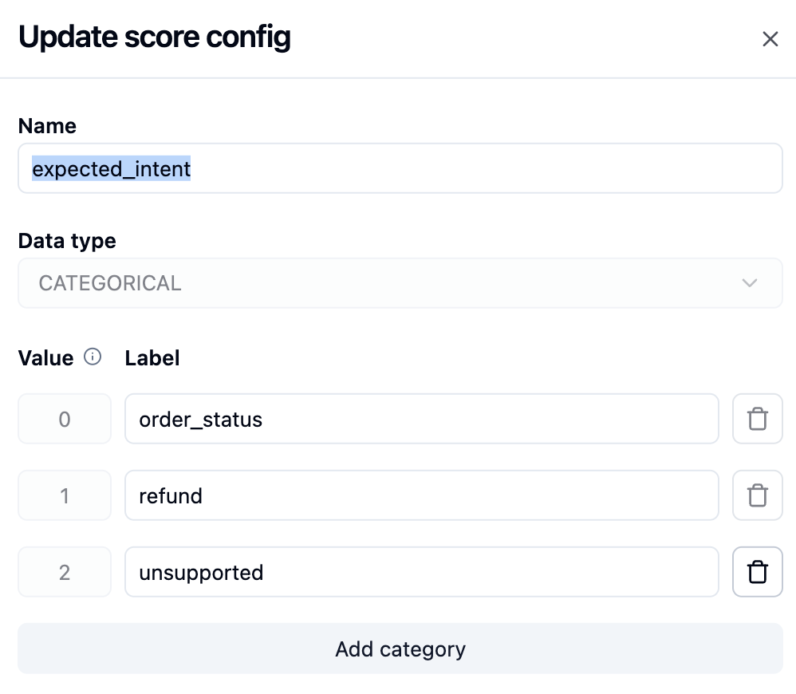Edit the unsupported label field

click(x=422, y=572)
